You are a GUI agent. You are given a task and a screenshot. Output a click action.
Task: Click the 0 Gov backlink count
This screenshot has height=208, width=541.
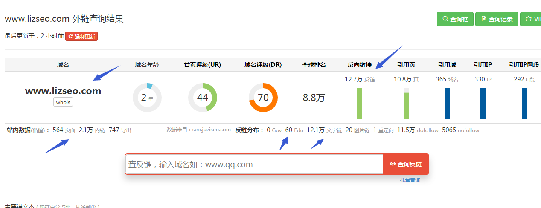click(274, 130)
